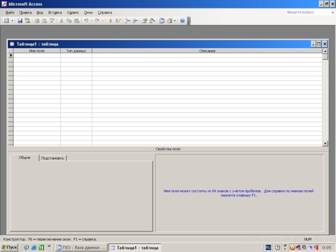Image resolution: width=336 pixels, height=252 pixels.
Task: Expand the 'Введите вопрос' help dropdown
Action: 332,13
